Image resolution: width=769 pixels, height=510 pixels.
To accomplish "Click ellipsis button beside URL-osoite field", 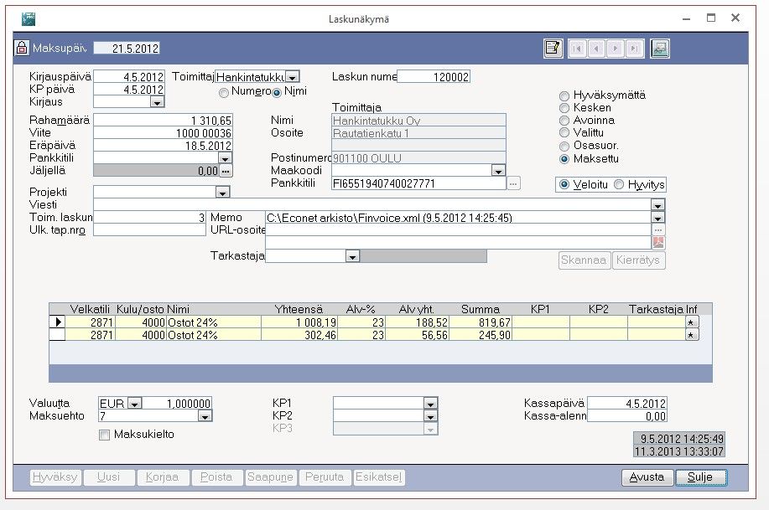I will (658, 229).
